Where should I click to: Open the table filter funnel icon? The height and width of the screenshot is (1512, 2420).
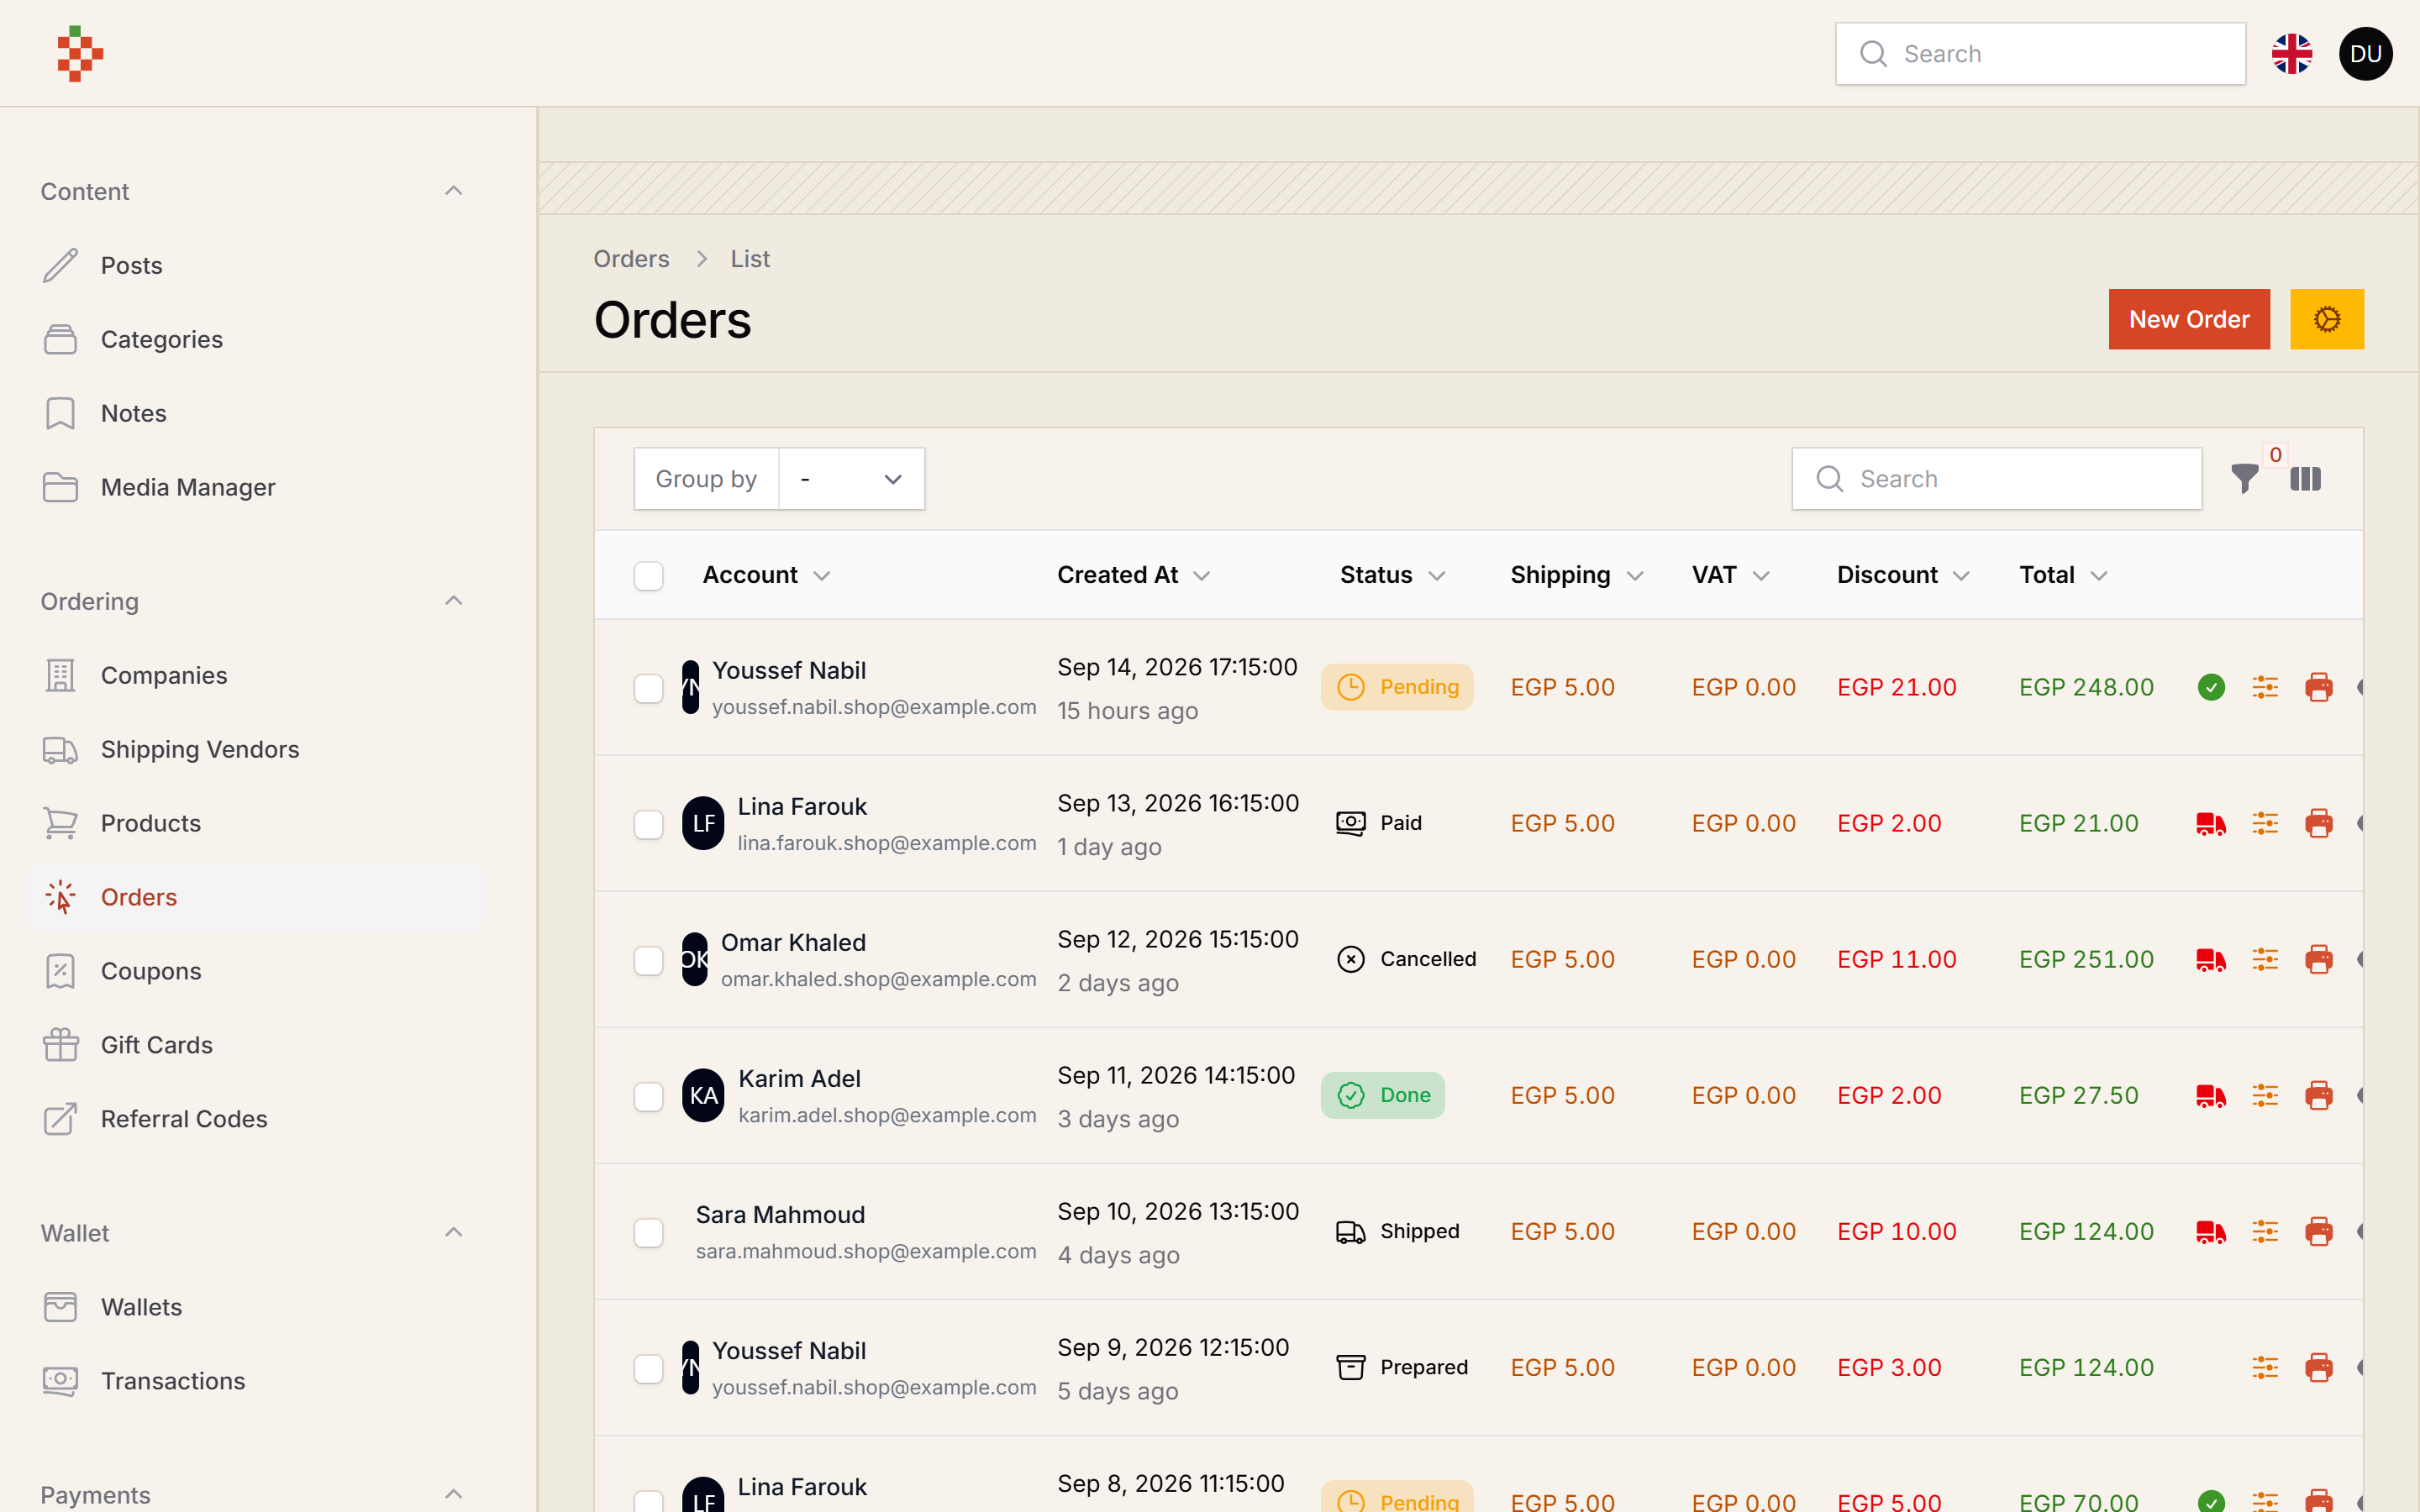(x=2244, y=479)
